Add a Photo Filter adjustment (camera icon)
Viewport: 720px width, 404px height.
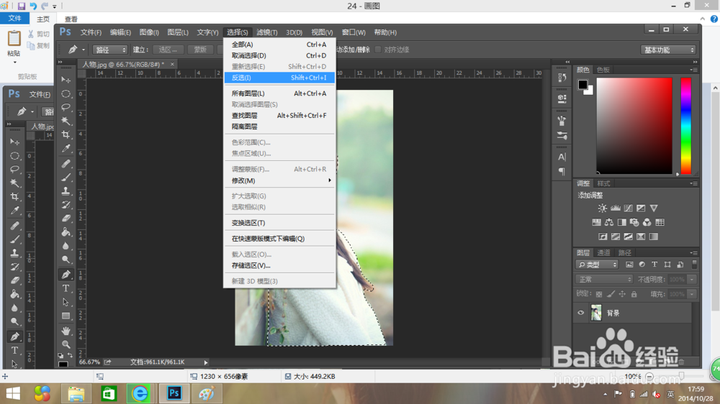pyautogui.click(x=634, y=222)
